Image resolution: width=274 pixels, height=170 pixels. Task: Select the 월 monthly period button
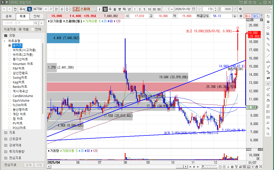click(115, 9)
